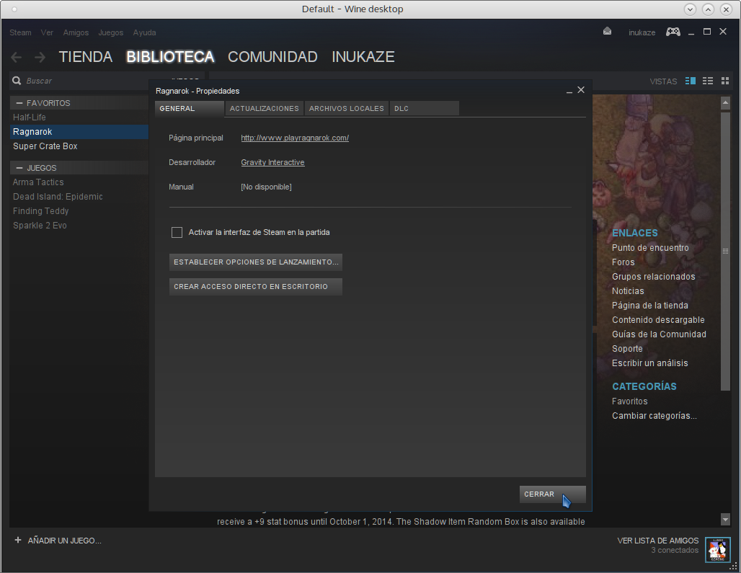
Task: Open the Steam menu
Action: tap(20, 32)
